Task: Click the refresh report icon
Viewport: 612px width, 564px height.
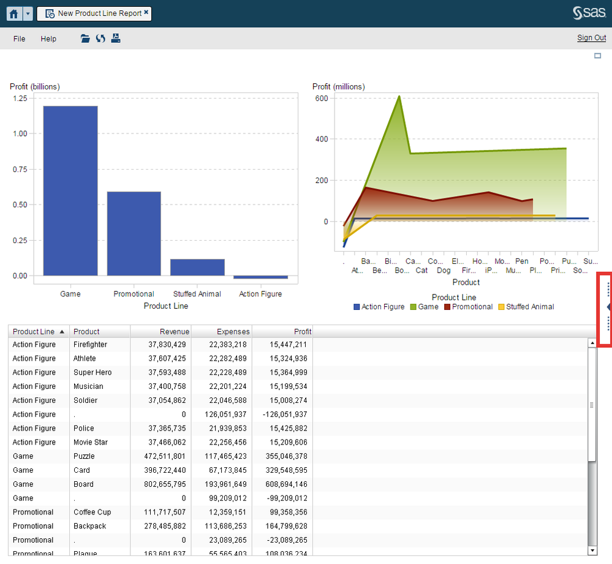Action: (100, 39)
